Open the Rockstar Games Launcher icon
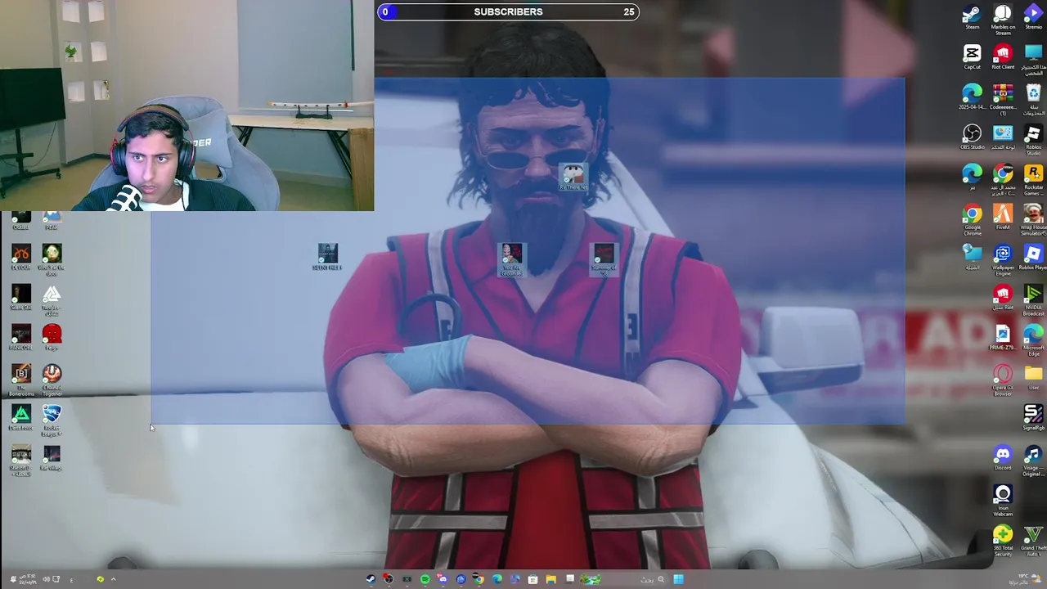Image resolution: width=1047 pixels, height=589 pixels. [x=1033, y=180]
